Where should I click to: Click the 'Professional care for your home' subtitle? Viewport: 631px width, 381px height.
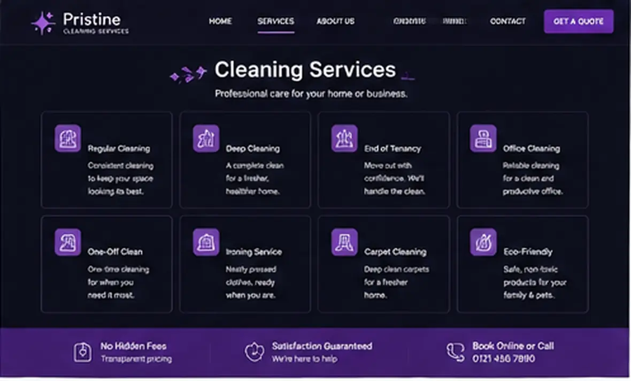(311, 93)
